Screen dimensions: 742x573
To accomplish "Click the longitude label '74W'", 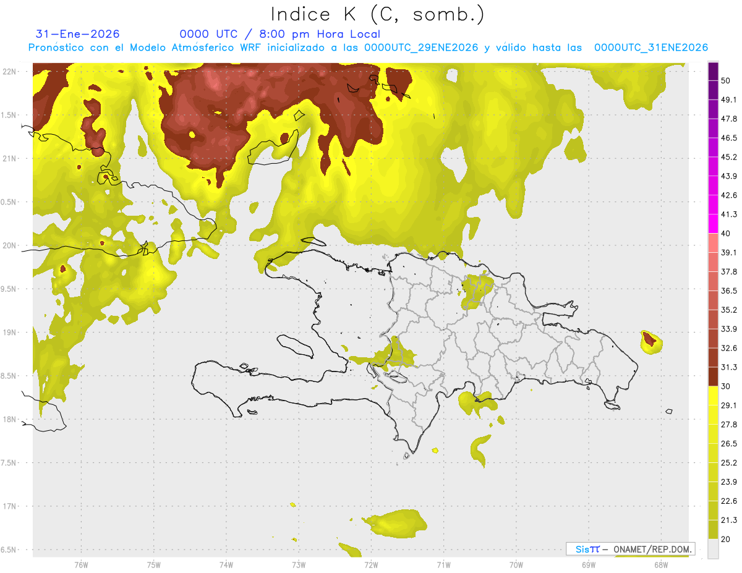I will (x=226, y=564).
